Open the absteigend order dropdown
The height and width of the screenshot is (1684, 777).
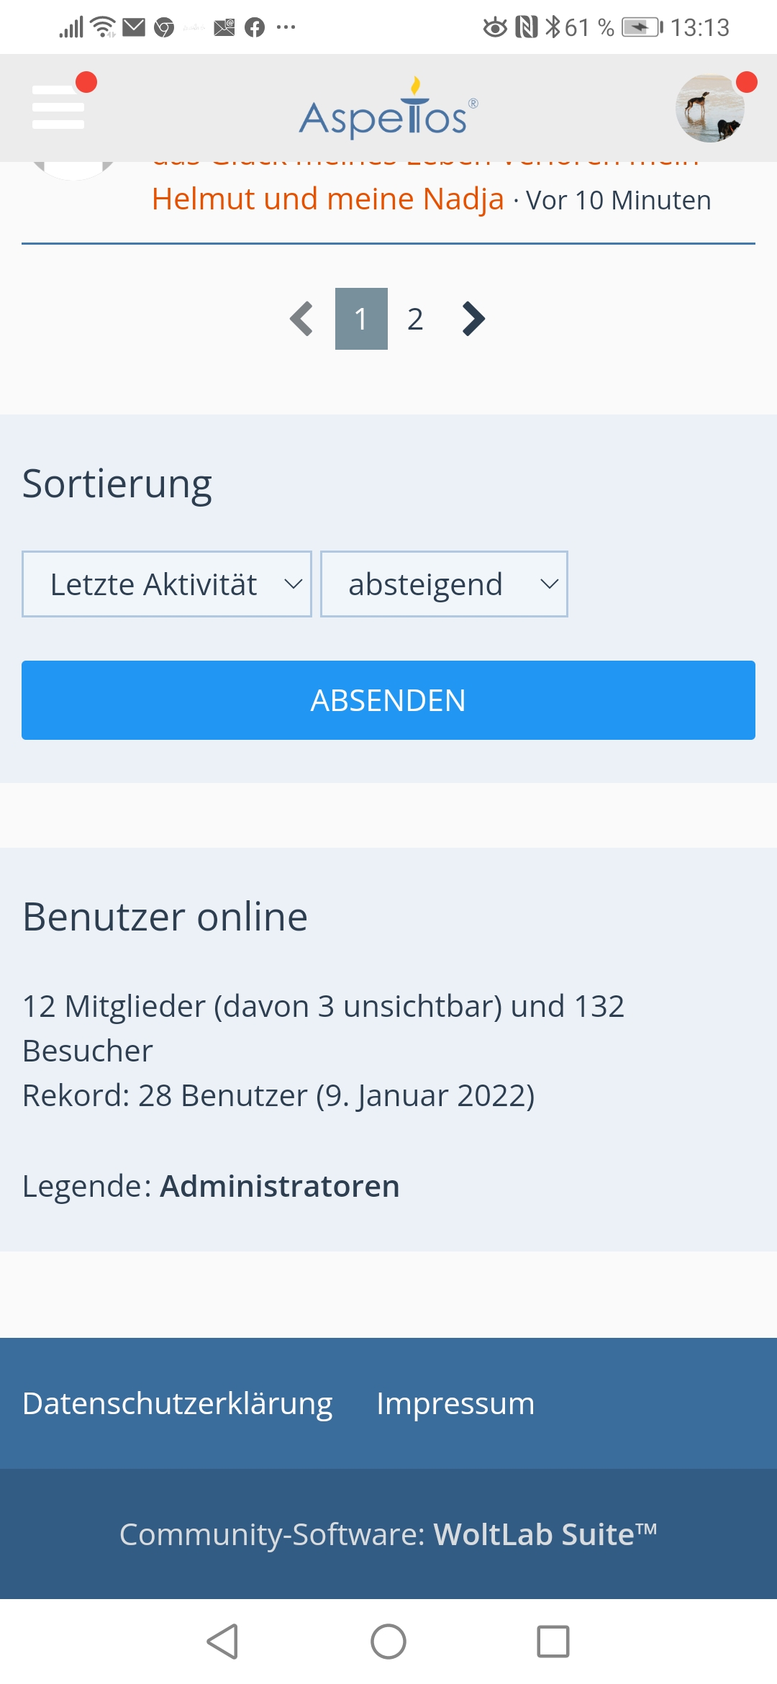coord(444,584)
